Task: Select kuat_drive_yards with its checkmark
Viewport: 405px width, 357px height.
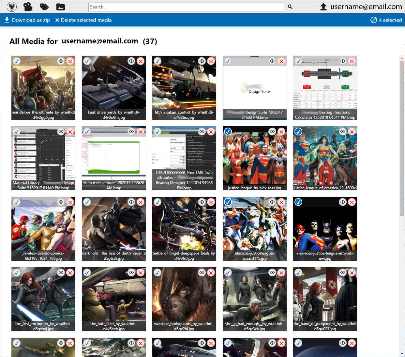Action: 87,61
